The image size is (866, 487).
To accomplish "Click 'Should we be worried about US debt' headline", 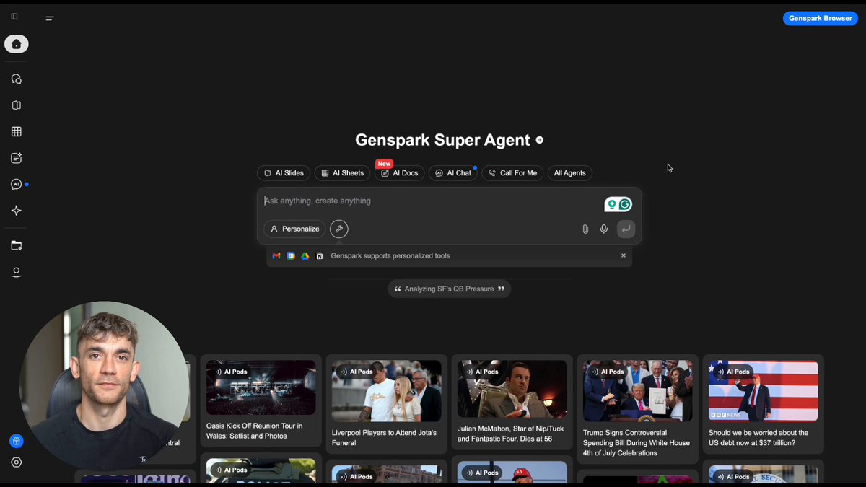I will [758, 437].
